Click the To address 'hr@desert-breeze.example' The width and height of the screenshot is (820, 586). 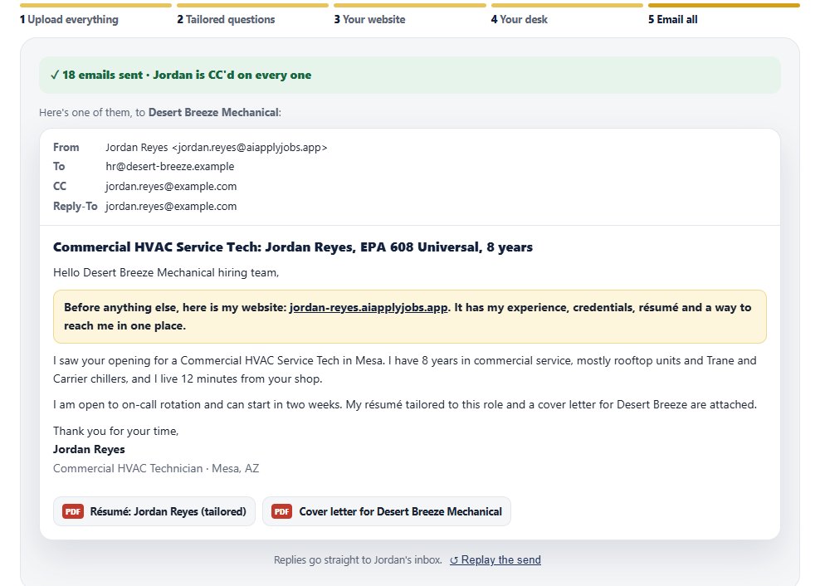170,166
